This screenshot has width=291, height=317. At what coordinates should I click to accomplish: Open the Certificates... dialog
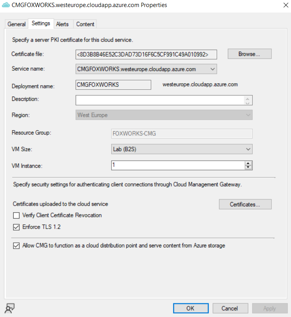click(x=245, y=204)
